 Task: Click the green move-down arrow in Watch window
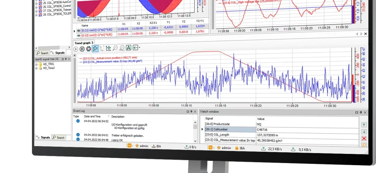tap(364, 131)
